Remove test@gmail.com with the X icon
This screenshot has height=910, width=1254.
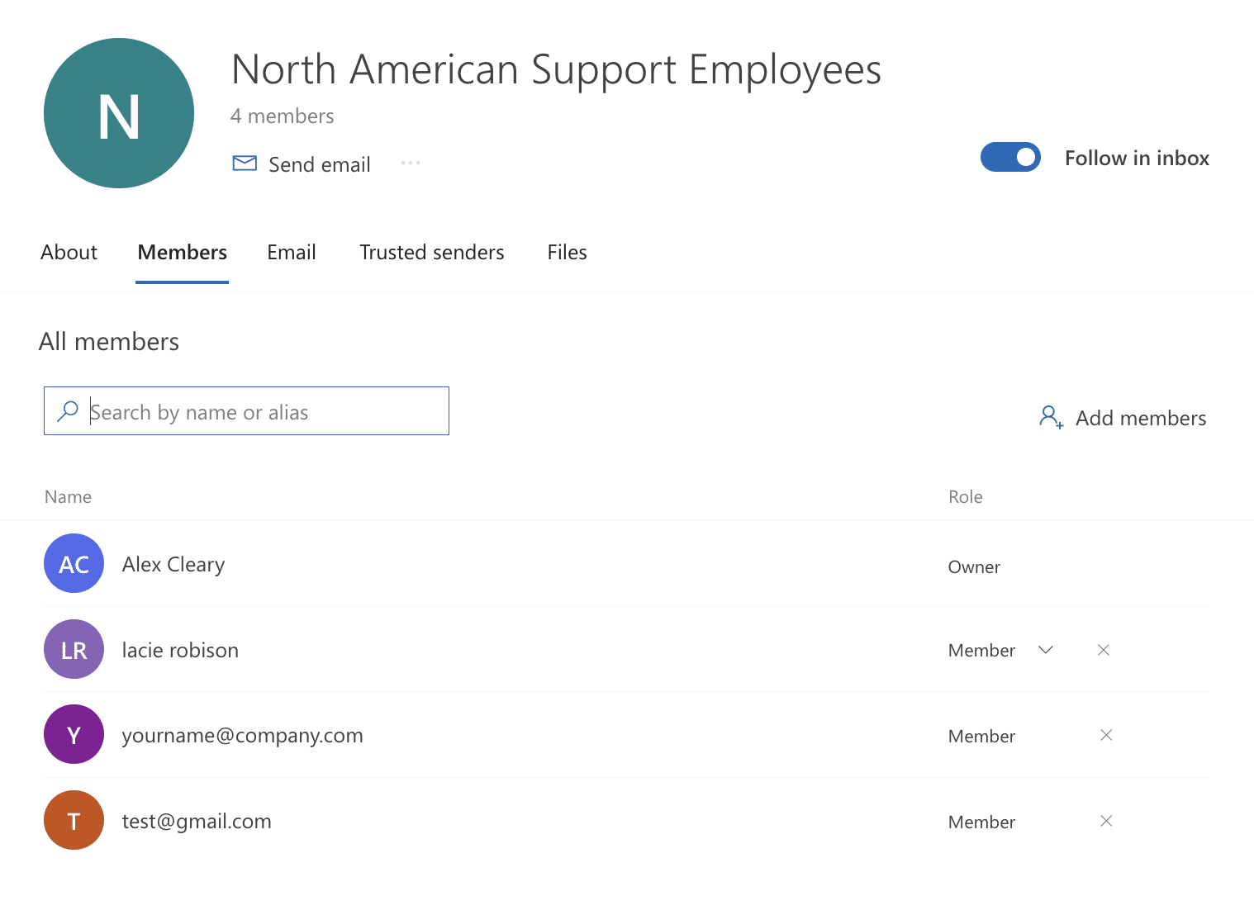click(x=1106, y=821)
